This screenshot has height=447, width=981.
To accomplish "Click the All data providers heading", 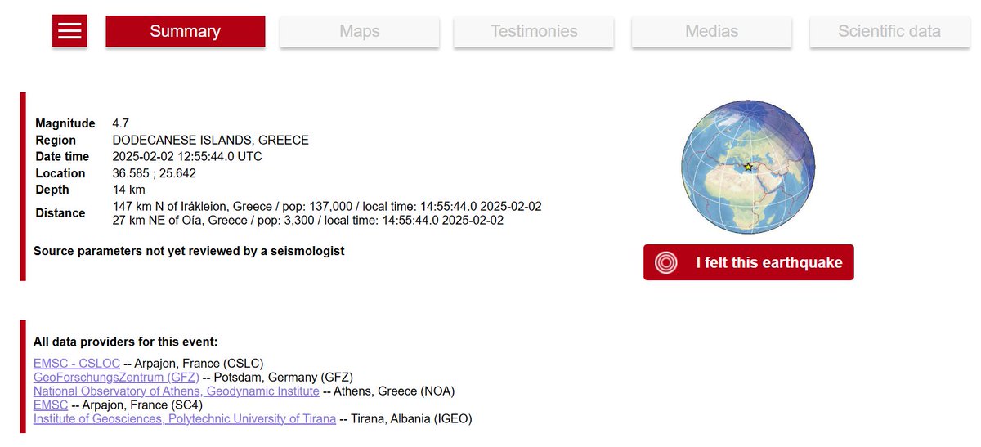I will [x=125, y=342].
